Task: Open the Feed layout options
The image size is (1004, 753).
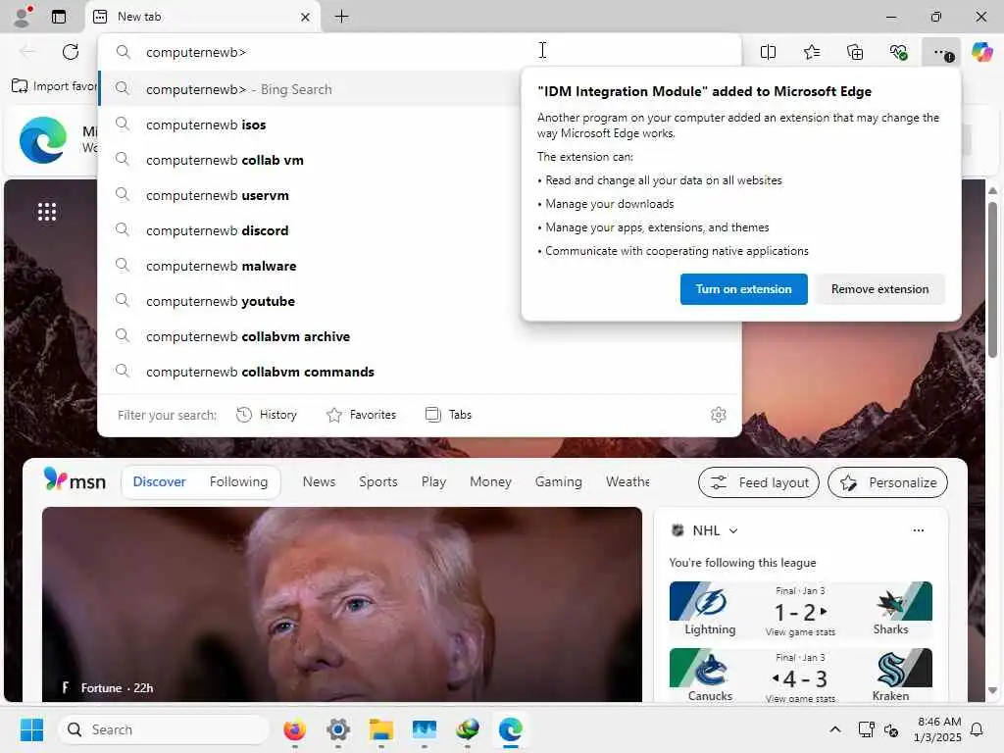Action: (x=759, y=482)
